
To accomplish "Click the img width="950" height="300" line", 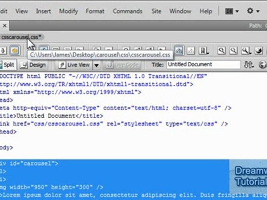I will (x=51, y=187).
